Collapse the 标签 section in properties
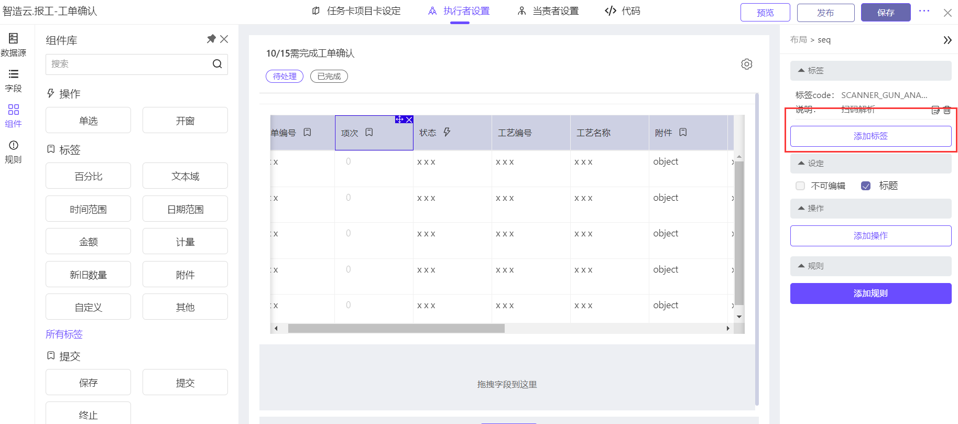This screenshot has width=958, height=424. point(801,70)
